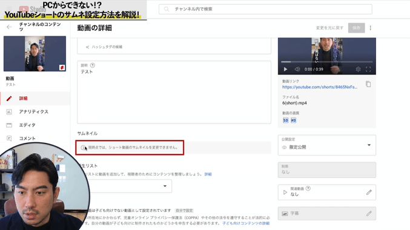Open the 公開設定 visibility dropdown
Screen dimensions: 410x230
tap(327, 145)
